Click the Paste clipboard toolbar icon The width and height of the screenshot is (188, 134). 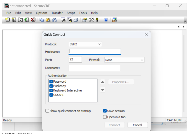(x=48, y=20)
